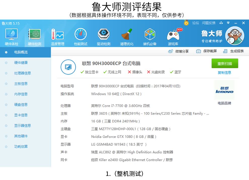Click the 微博分享 Weibo icon
This screenshot has width=249, height=180.
point(171,51)
